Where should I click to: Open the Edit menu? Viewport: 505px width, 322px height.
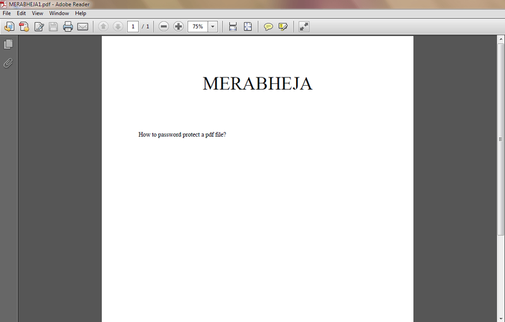(21, 13)
